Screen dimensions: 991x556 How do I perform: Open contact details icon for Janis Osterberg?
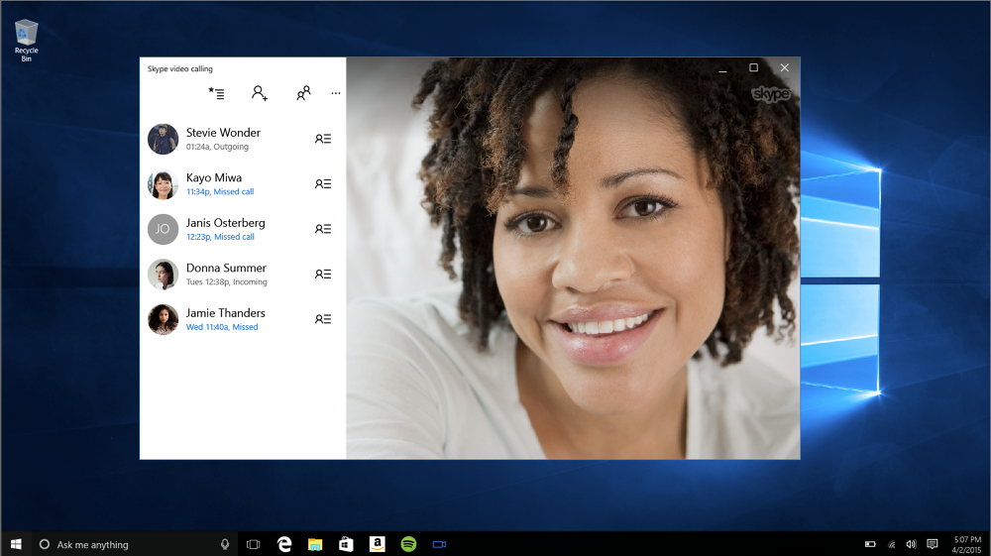tap(323, 229)
